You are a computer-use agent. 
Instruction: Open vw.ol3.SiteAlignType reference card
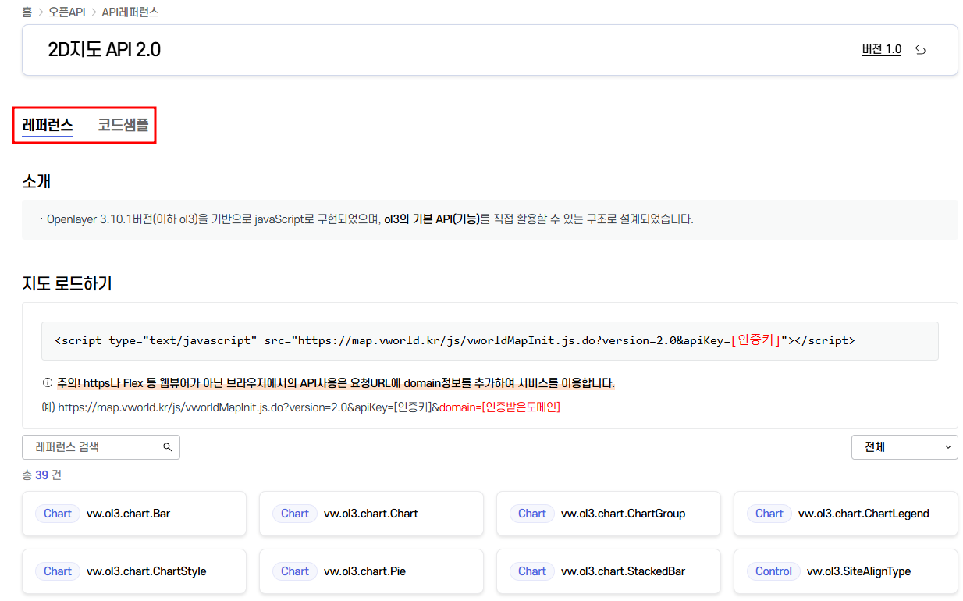(846, 571)
